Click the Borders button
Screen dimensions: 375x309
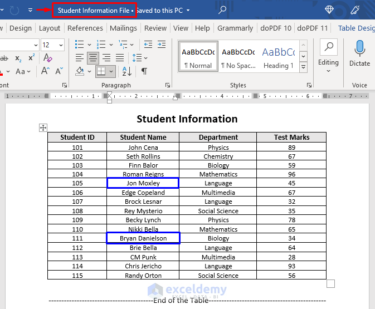click(101, 71)
